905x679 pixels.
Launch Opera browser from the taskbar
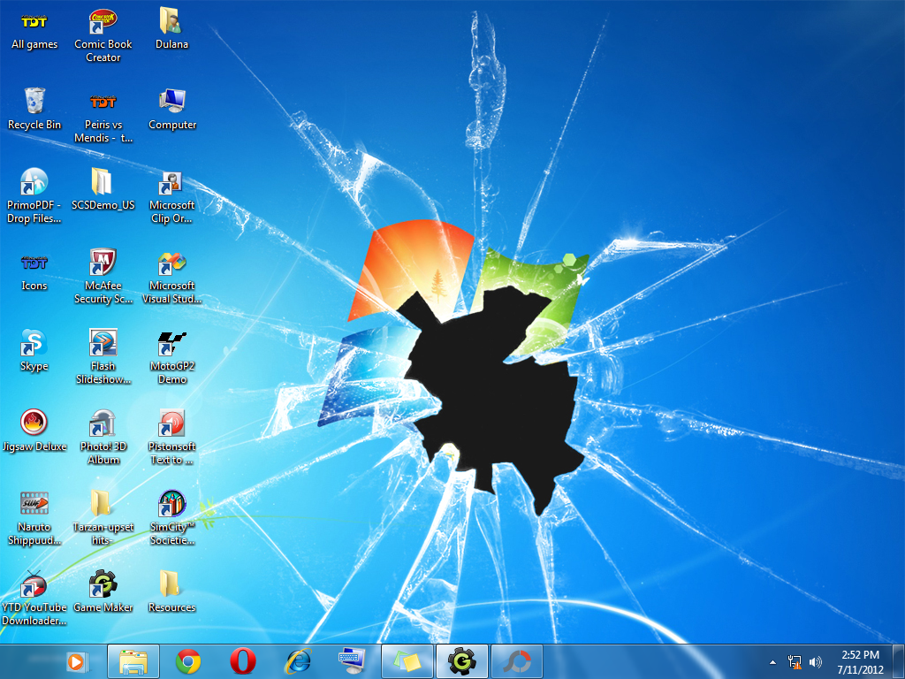pos(243,660)
